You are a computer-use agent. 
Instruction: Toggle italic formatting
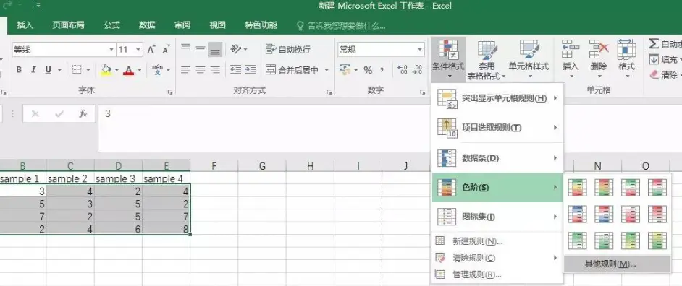point(33,70)
